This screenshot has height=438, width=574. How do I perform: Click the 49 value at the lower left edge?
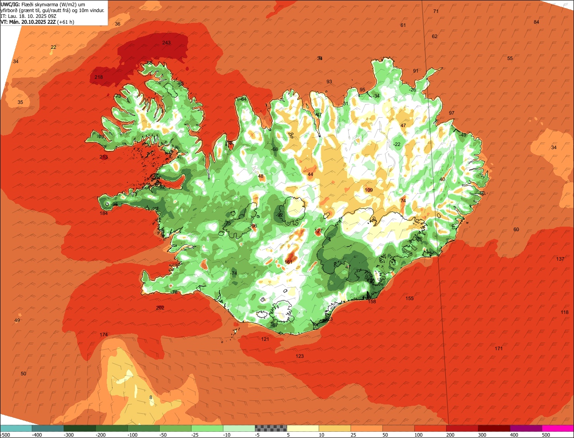[17, 320]
